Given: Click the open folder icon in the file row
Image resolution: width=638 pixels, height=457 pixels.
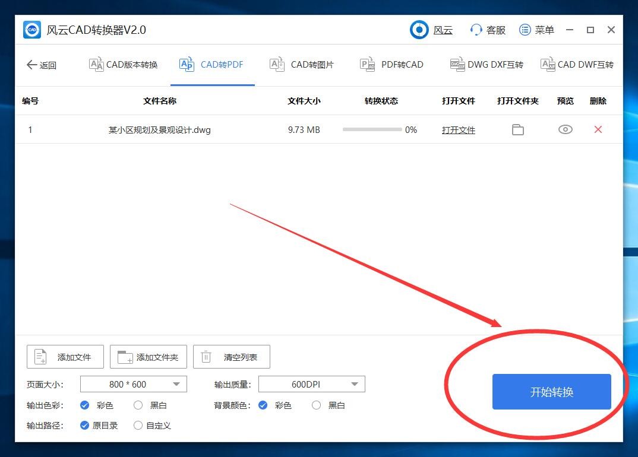Looking at the screenshot, I should coord(517,129).
